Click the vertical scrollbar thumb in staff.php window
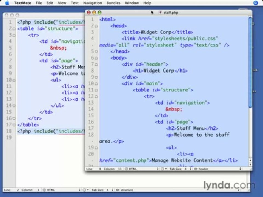The image size is (263, 197). (250, 62)
